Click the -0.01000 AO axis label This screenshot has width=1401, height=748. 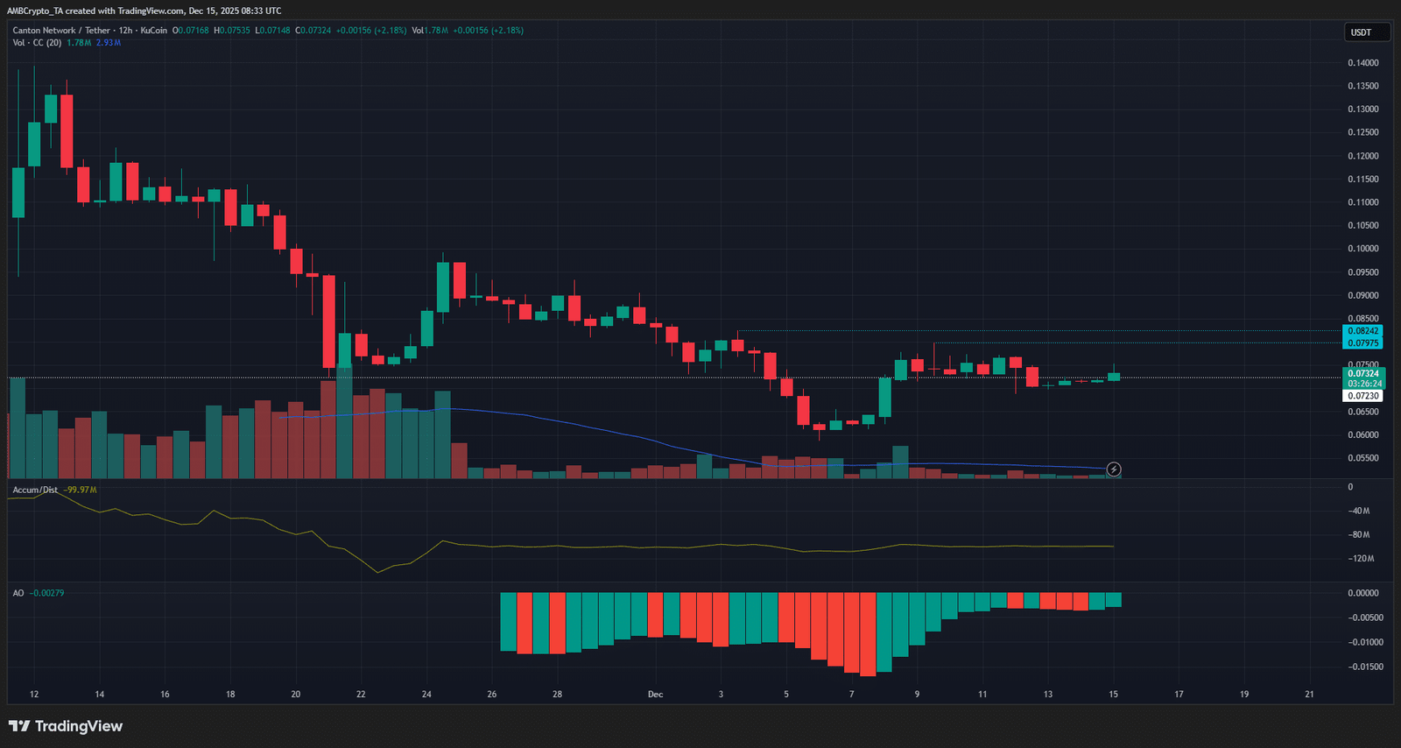[x=1364, y=643]
